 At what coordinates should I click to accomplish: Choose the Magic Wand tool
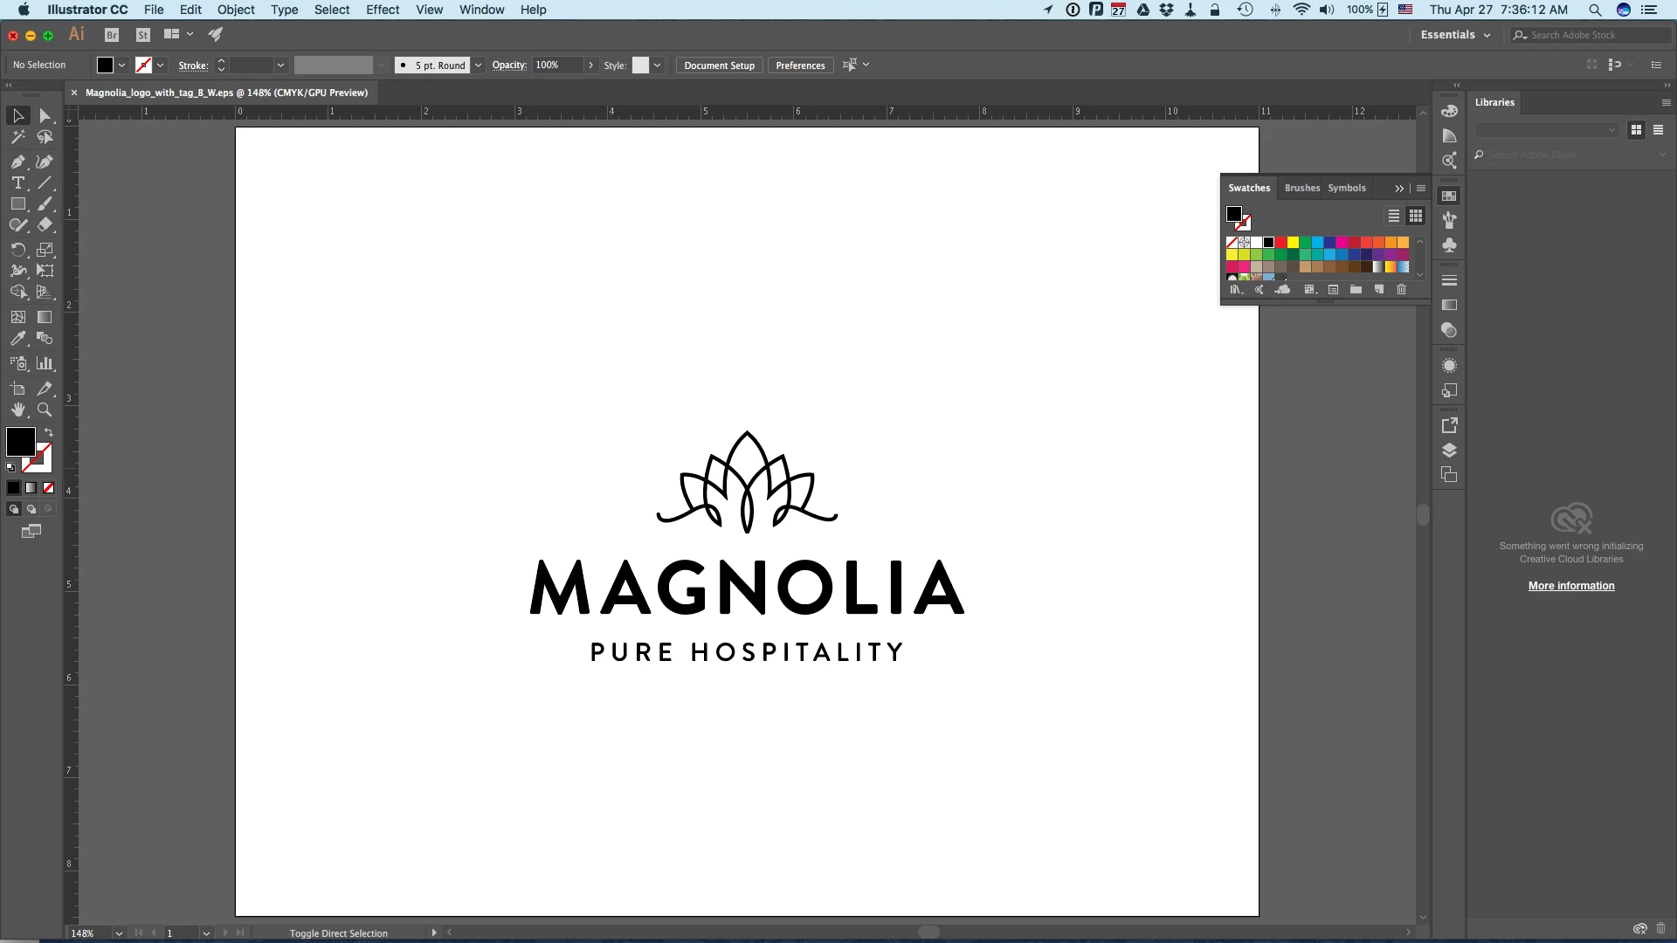point(17,137)
